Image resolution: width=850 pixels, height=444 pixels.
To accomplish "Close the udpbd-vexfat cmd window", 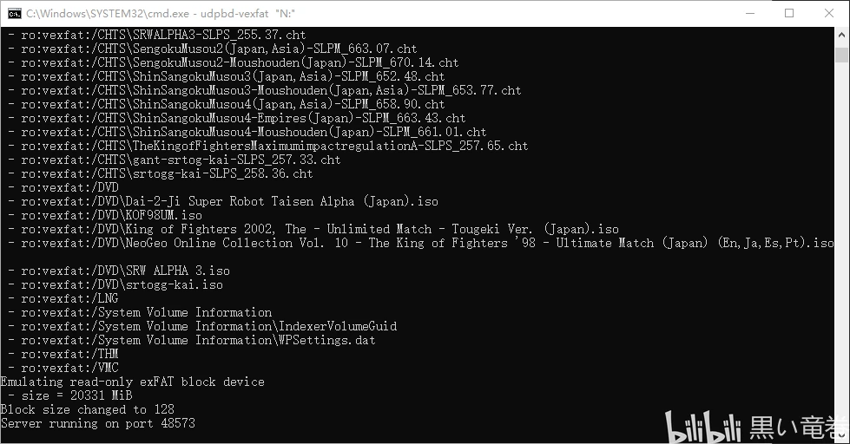I will click(x=829, y=14).
